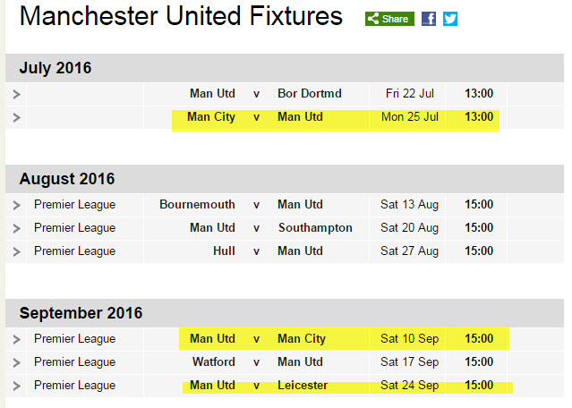Expand the Watford v Man Utd fixture arrow
The width and height of the screenshot is (572, 408).
pos(16,362)
